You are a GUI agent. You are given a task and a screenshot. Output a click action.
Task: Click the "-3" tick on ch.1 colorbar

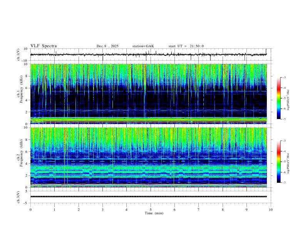(x=284, y=77)
